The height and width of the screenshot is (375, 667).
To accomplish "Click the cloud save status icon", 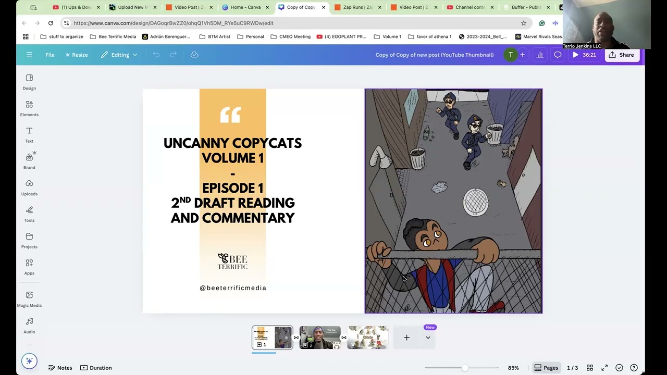I will [194, 55].
